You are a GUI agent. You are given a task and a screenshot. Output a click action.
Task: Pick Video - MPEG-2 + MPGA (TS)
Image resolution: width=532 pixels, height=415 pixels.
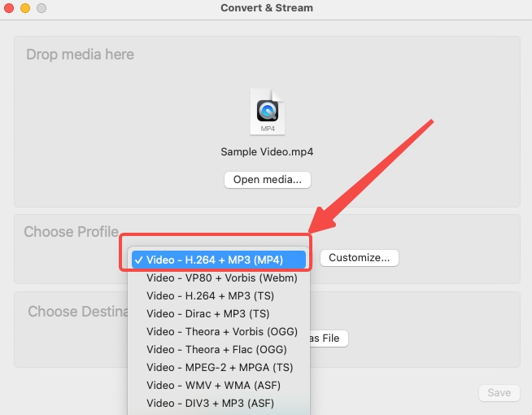[220, 368]
